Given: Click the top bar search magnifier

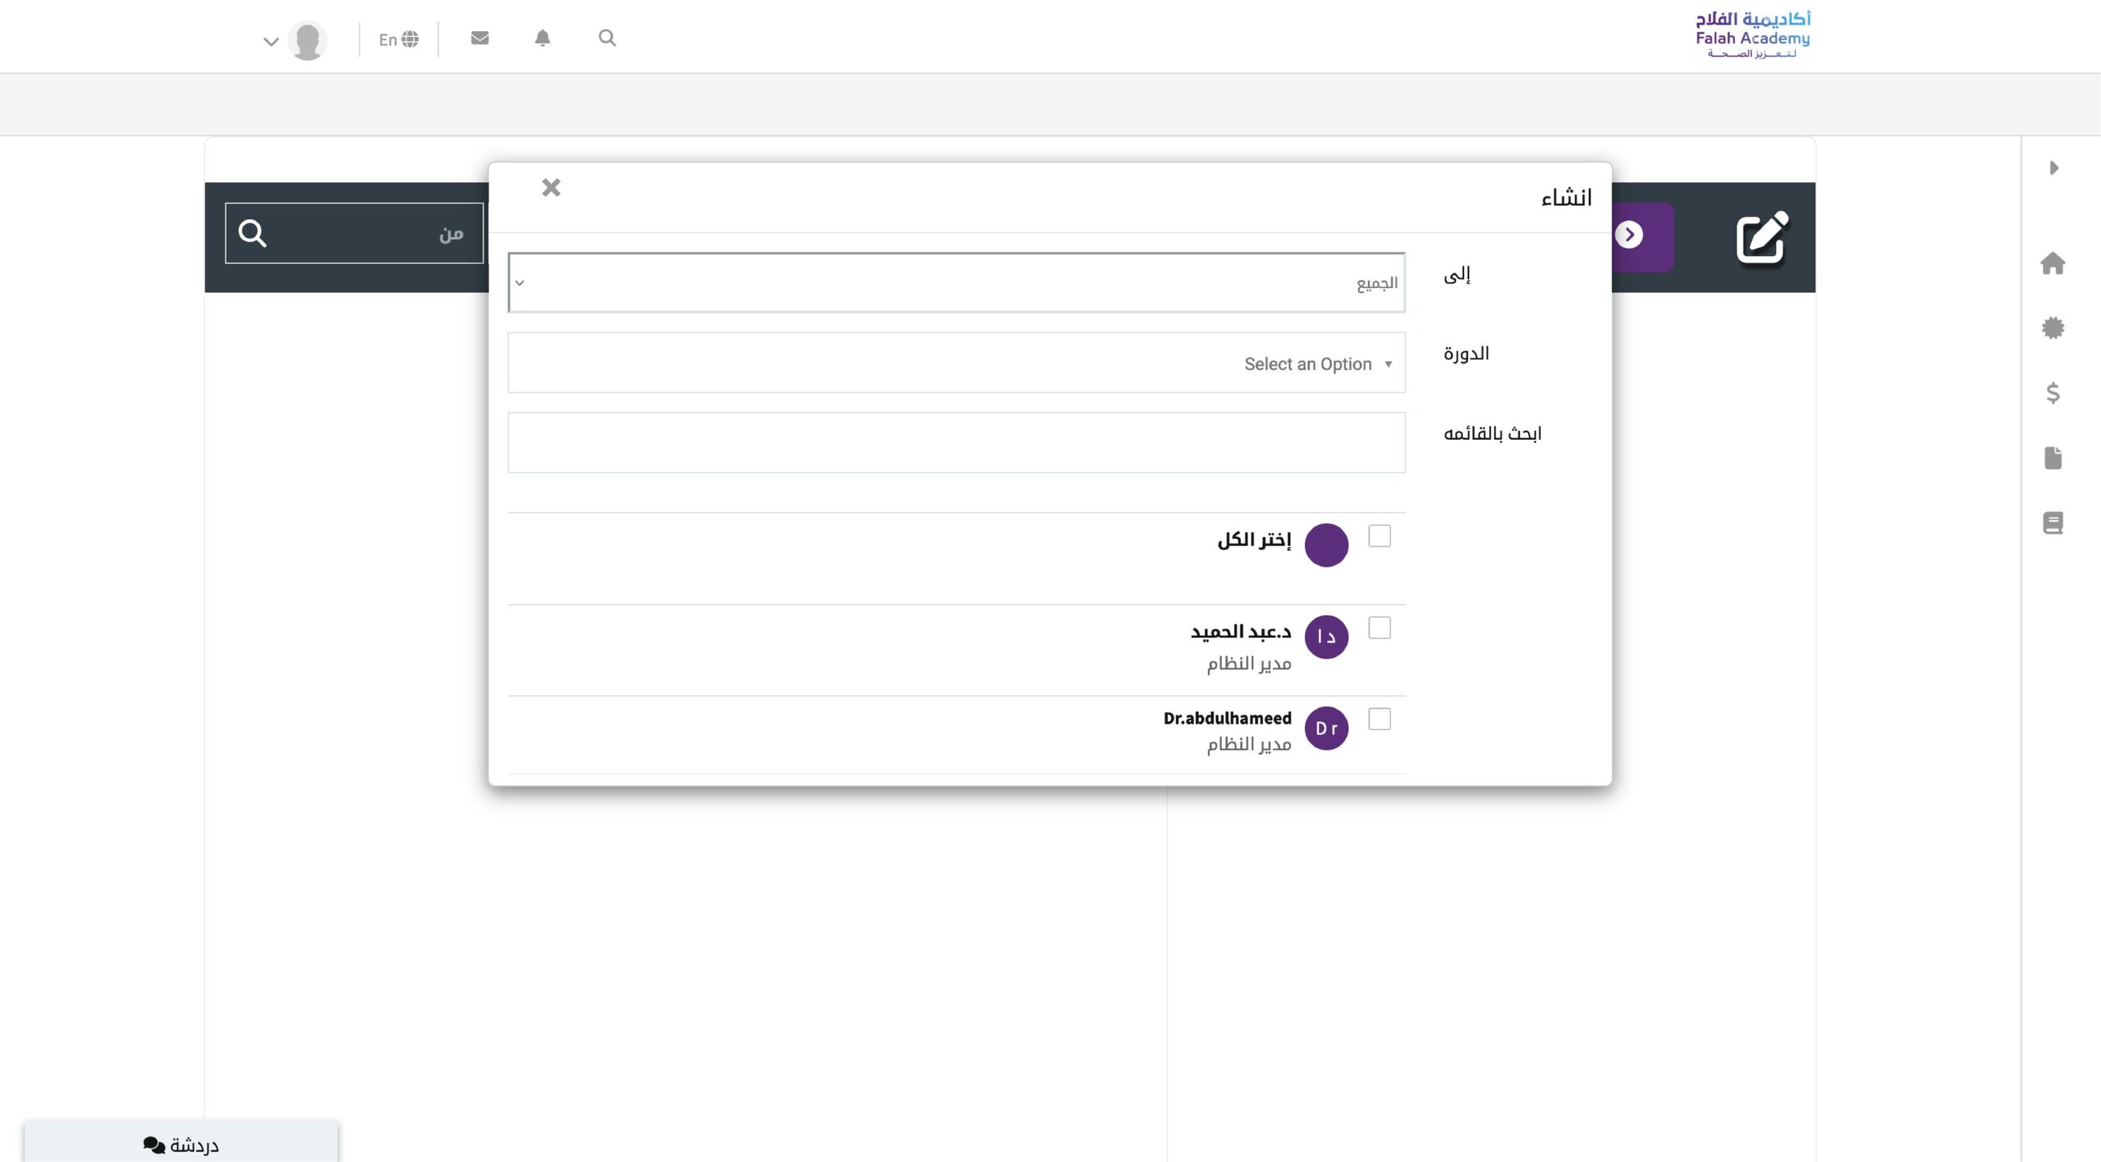Looking at the screenshot, I should click(x=607, y=39).
